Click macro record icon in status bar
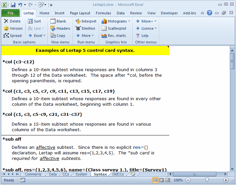The width and height of the screenshot is (236, 185). (23, 180)
